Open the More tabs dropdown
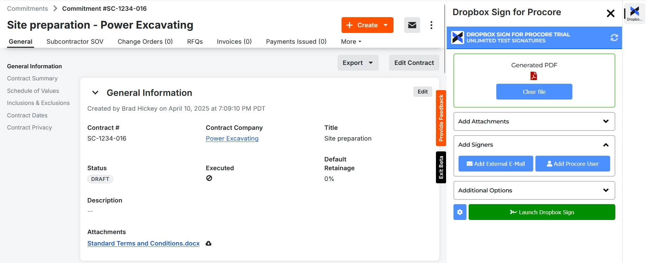The image size is (647, 263). [351, 42]
